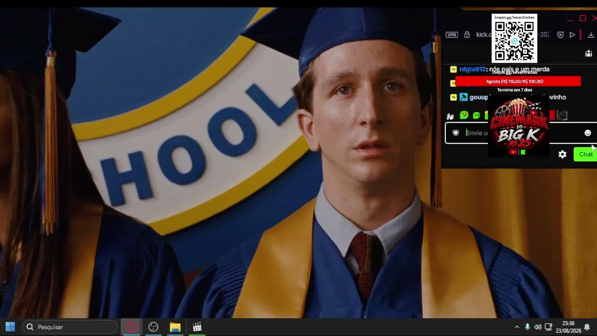Click the Agosto donation goal progress bar
Image resolution: width=597 pixels, height=336 pixels.
click(x=518, y=81)
